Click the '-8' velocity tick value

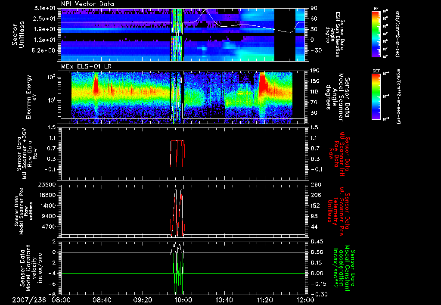(x=53, y=294)
